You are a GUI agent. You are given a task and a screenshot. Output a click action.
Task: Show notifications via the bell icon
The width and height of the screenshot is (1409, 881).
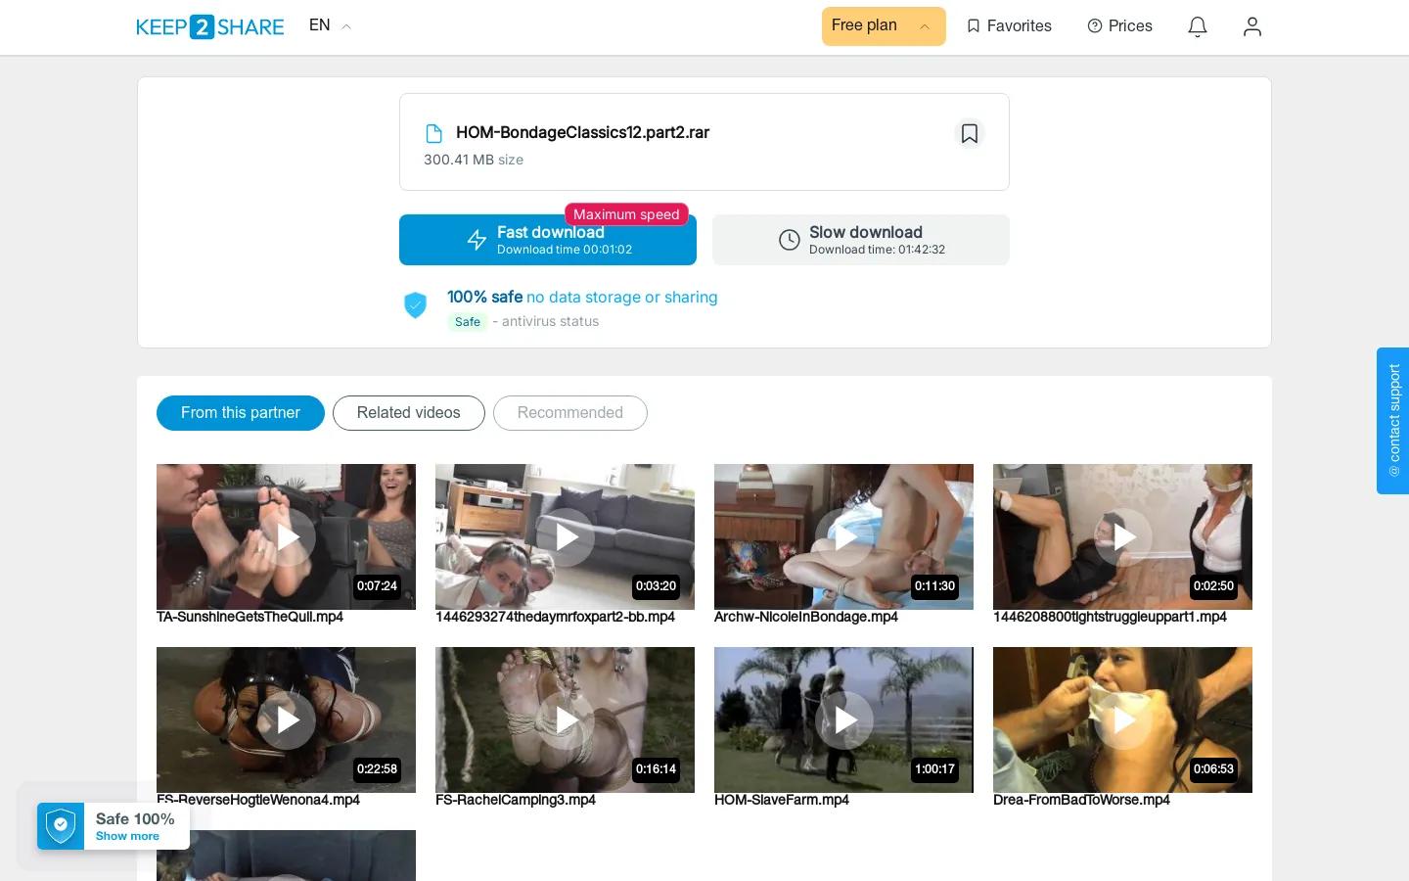[1198, 26]
